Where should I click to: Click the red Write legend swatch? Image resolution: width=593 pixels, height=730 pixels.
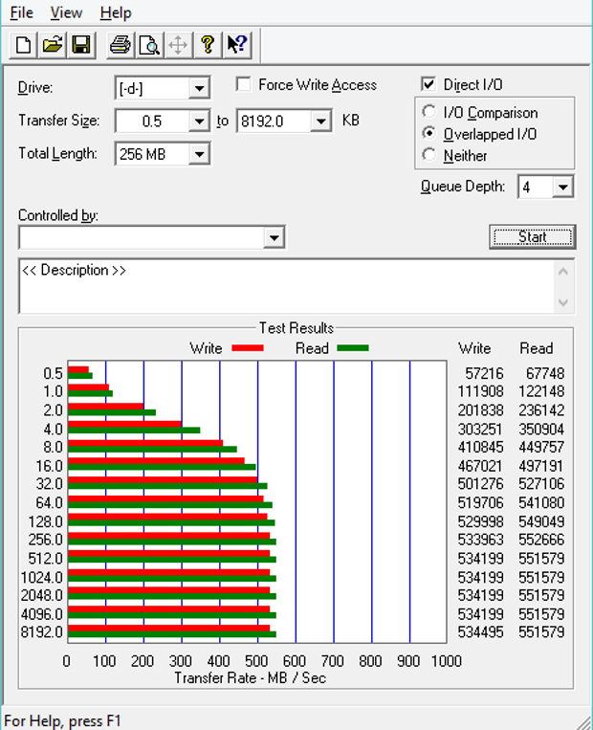point(248,348)
